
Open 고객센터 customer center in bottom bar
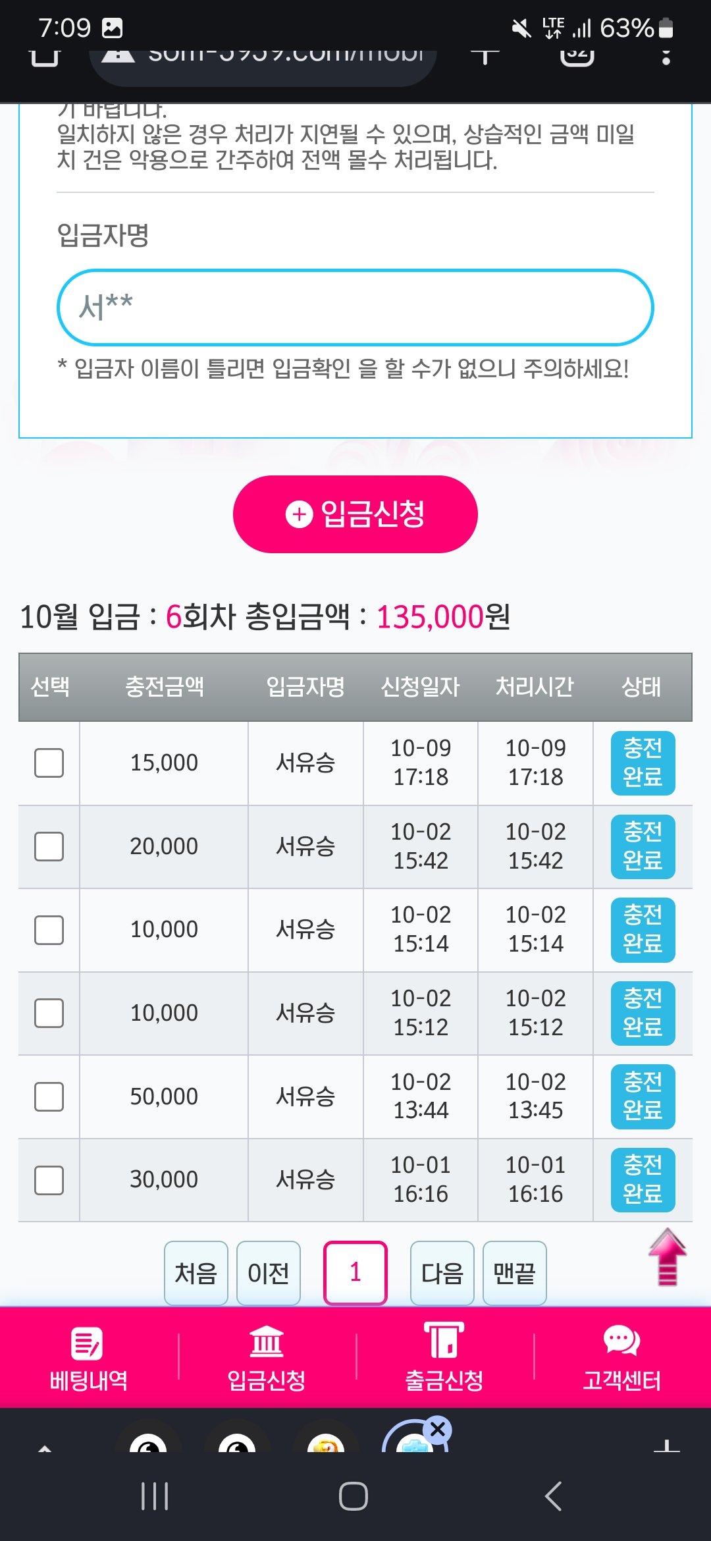[621, 1358]
